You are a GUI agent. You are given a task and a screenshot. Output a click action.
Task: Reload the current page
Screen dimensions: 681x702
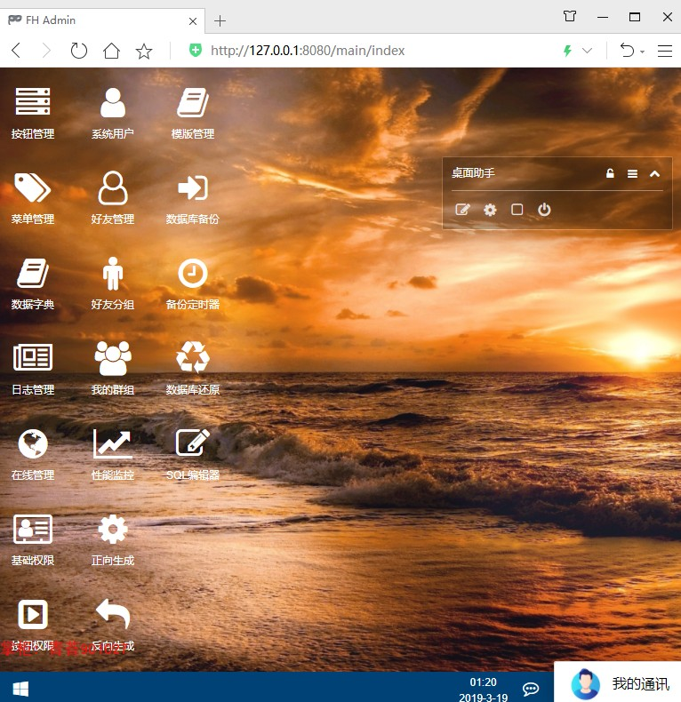point(79,50)
